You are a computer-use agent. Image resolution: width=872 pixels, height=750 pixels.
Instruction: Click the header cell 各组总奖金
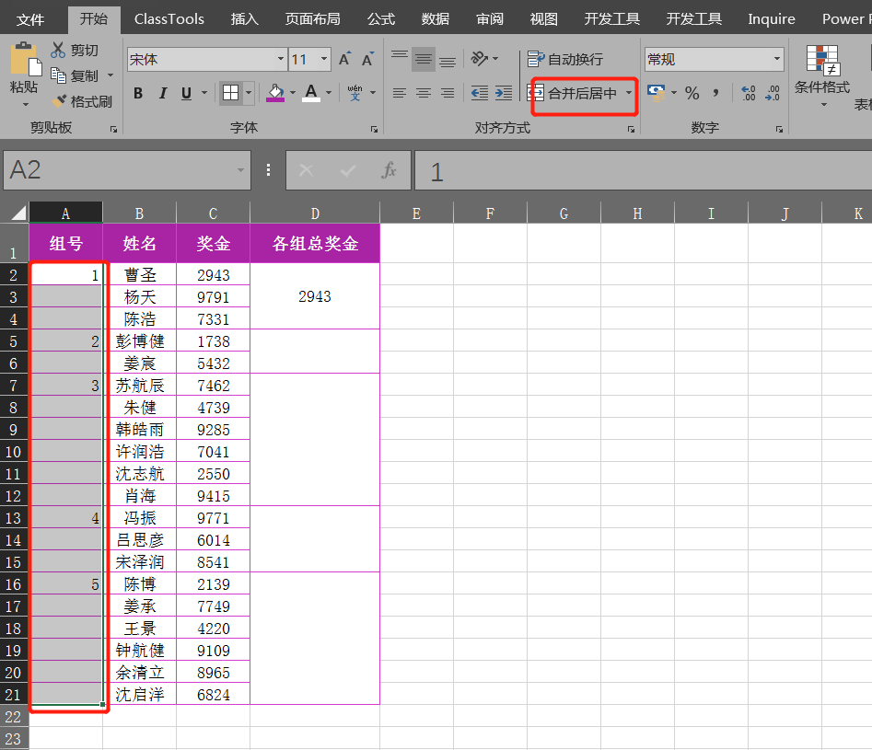315,244
